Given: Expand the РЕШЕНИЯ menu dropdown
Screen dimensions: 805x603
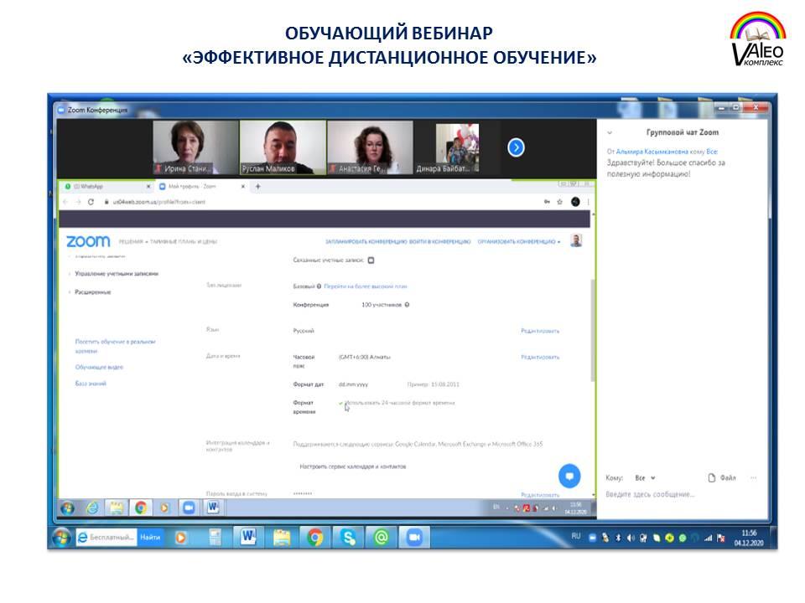Looking at the screenshot, I should pos(133,241).
